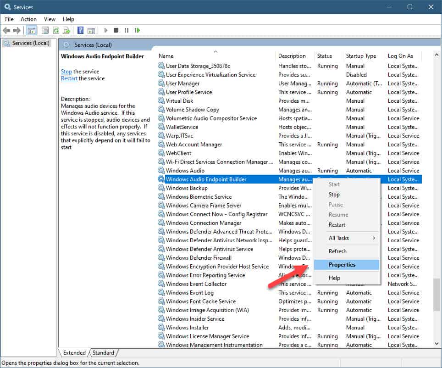Click the gear icon beside Windows Insider Service
The image size is (442, 368).
[161, 318]
